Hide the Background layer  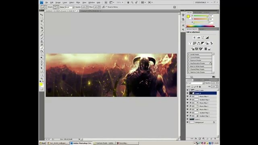pos(187,122)
